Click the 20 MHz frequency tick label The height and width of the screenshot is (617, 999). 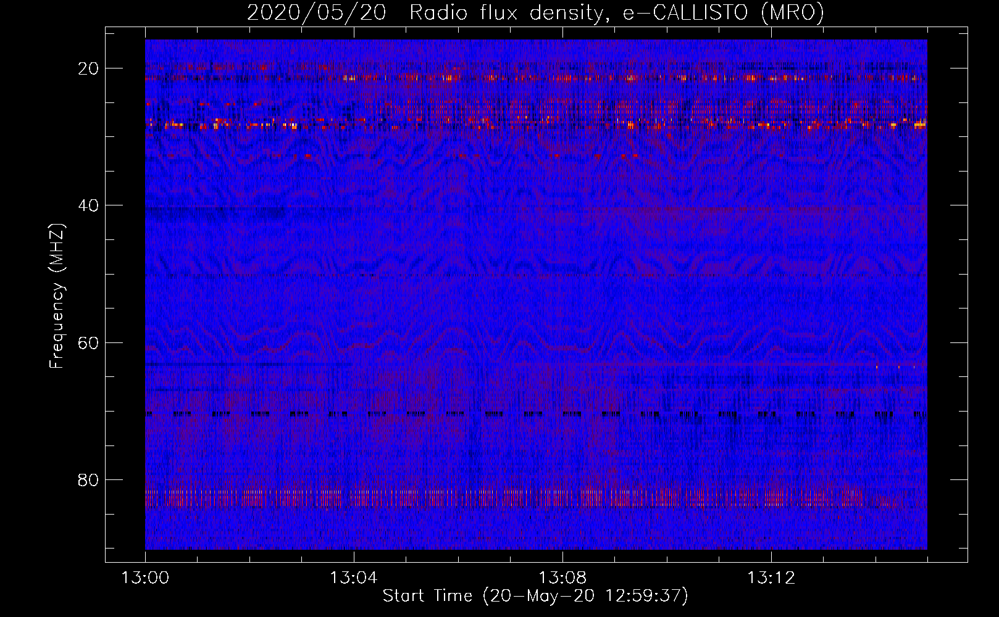click(89, 68)
